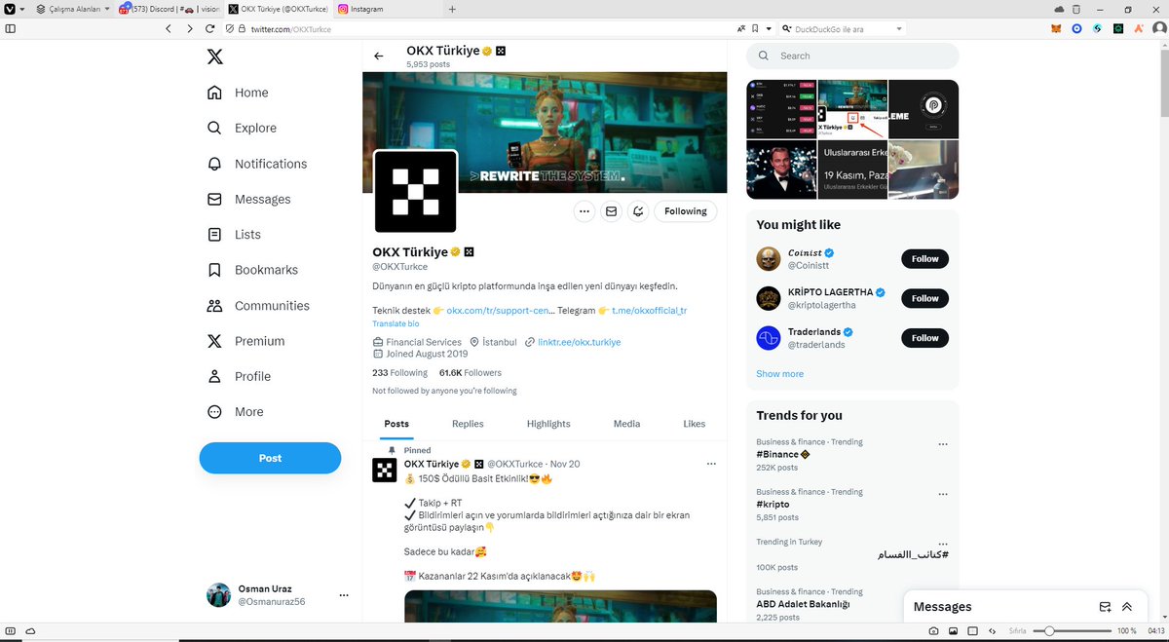Open options dots for #kripto trend
Image resolution: width=1169 pixels, height=642 pixels.
point(942,494)
